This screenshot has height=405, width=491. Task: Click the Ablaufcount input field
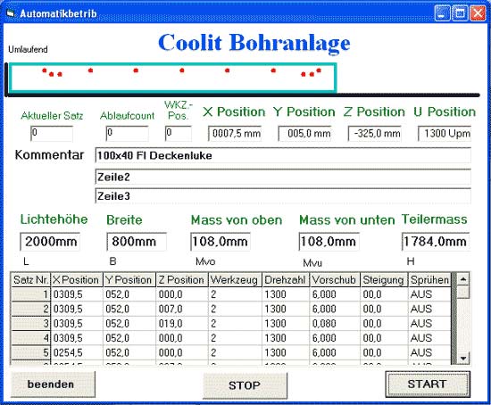point(127,134)
